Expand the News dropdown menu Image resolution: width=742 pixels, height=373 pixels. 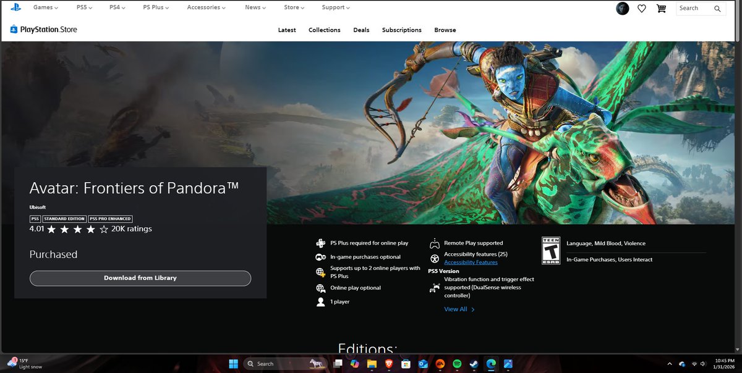click(x=255, y=7)
